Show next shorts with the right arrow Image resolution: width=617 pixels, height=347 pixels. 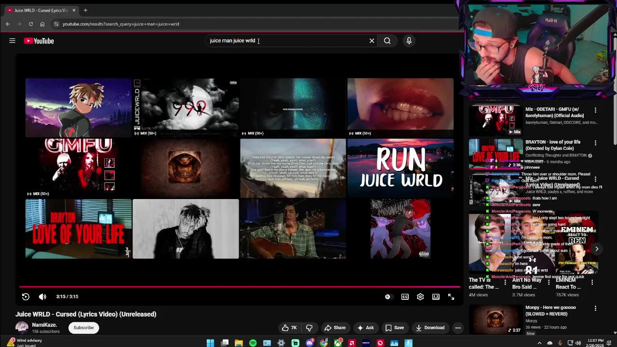pyautogui.click(x=596, y=249)
